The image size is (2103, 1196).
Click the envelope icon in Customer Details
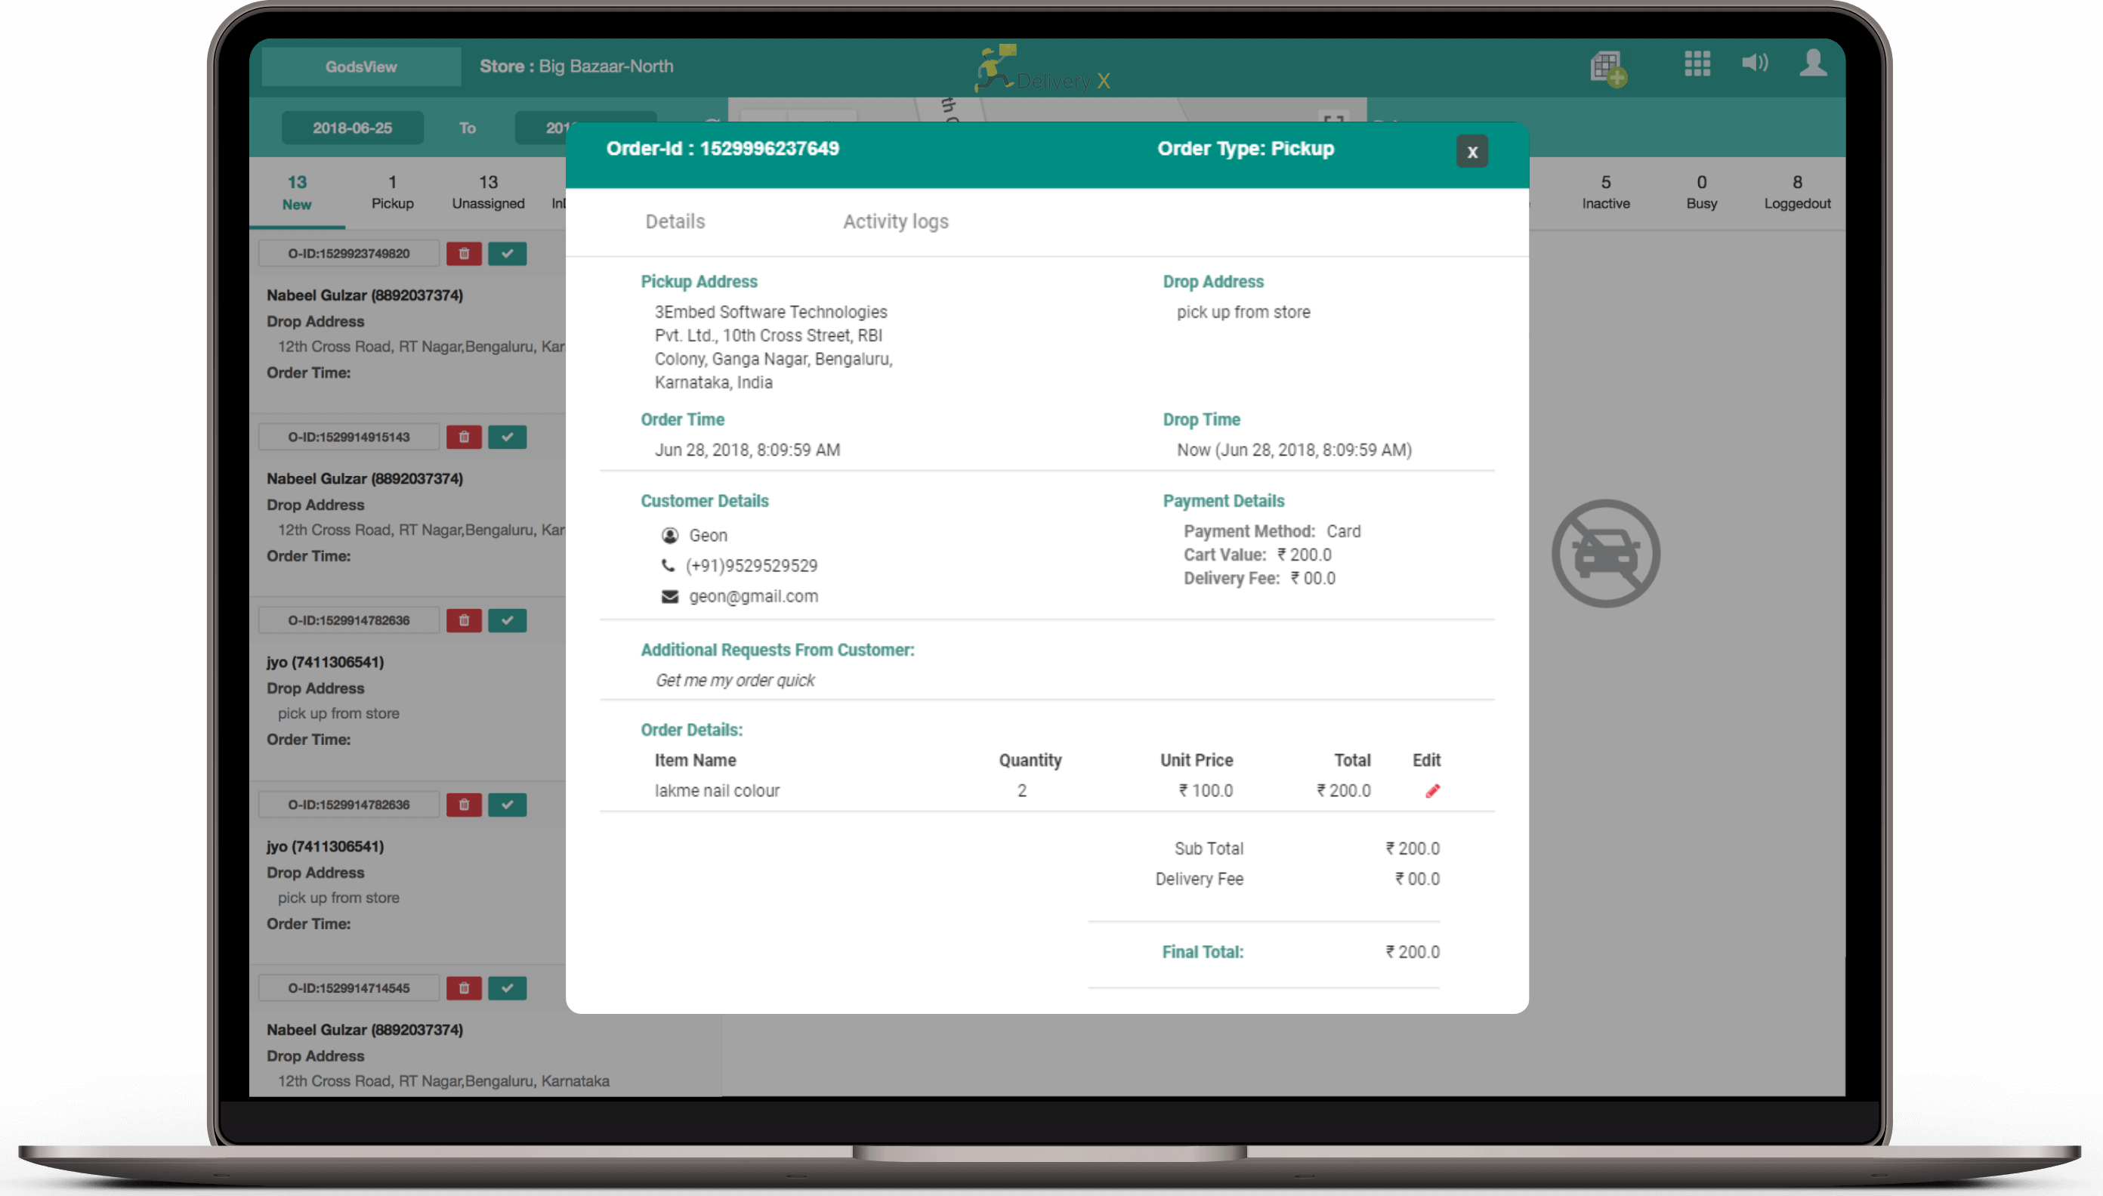point(670,596)
